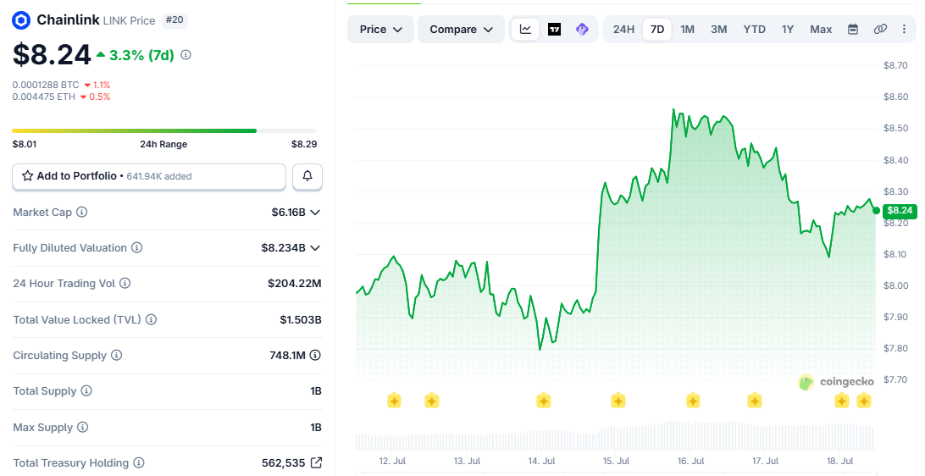Image resolution: width=925 pixels, height=476 pixels.
Task: Expand the Market Cap $6.16B chevron
Action: tap(315, 212)
